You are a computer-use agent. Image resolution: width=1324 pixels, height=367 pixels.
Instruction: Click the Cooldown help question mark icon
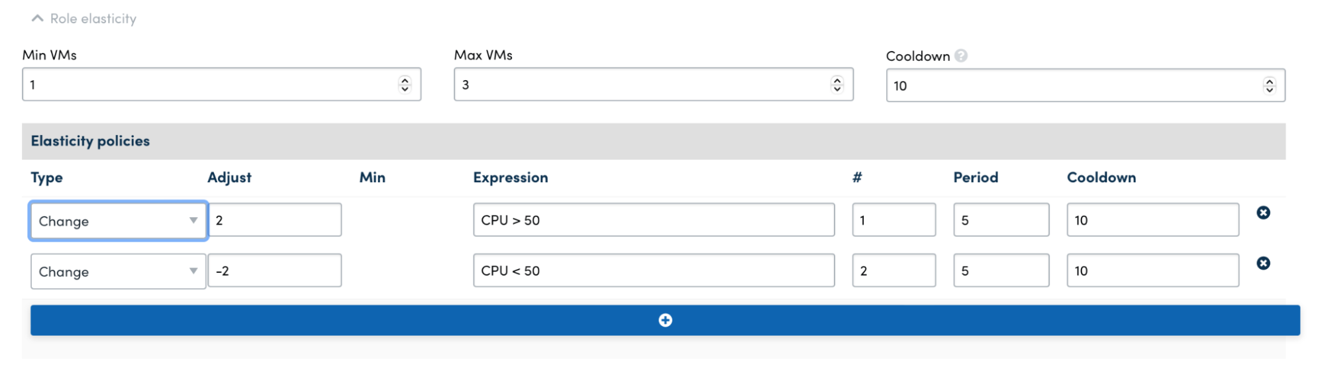click(961, 56)
